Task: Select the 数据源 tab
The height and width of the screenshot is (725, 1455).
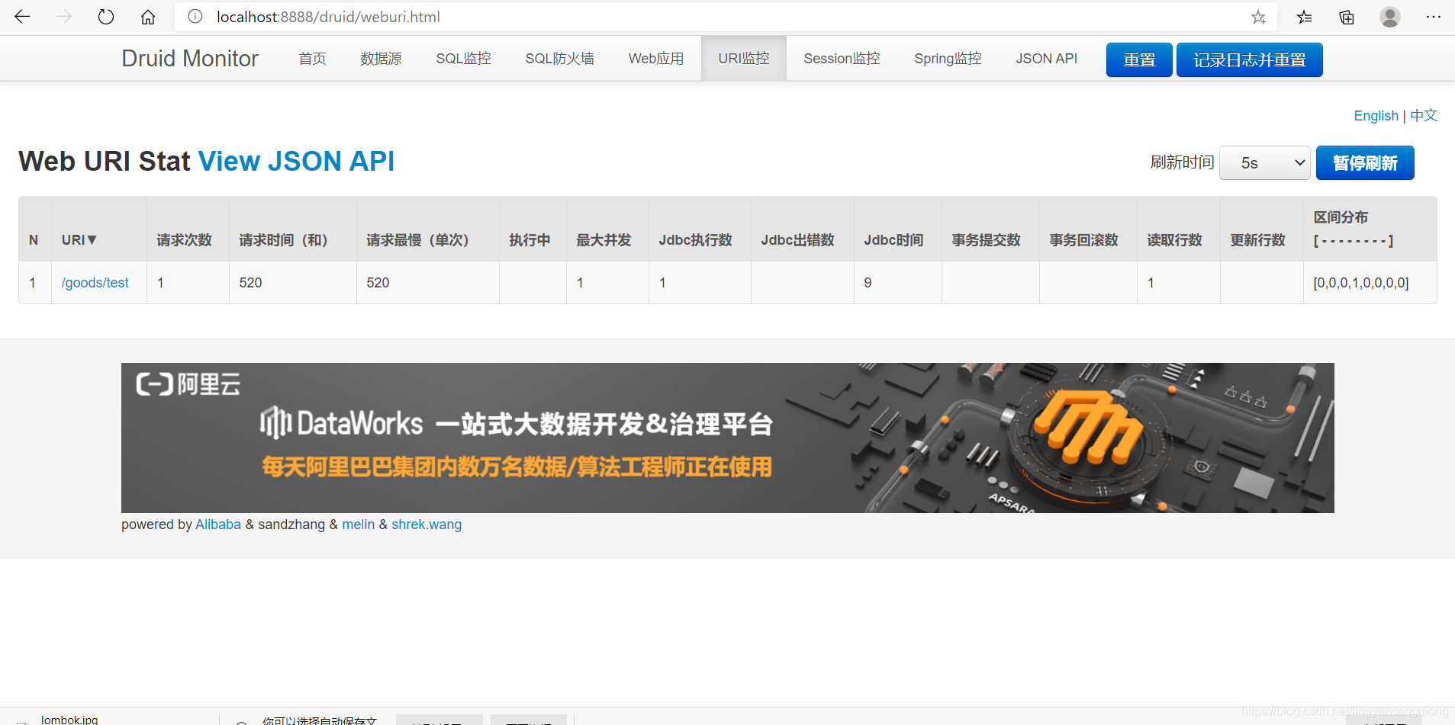Action: (381, 59)
